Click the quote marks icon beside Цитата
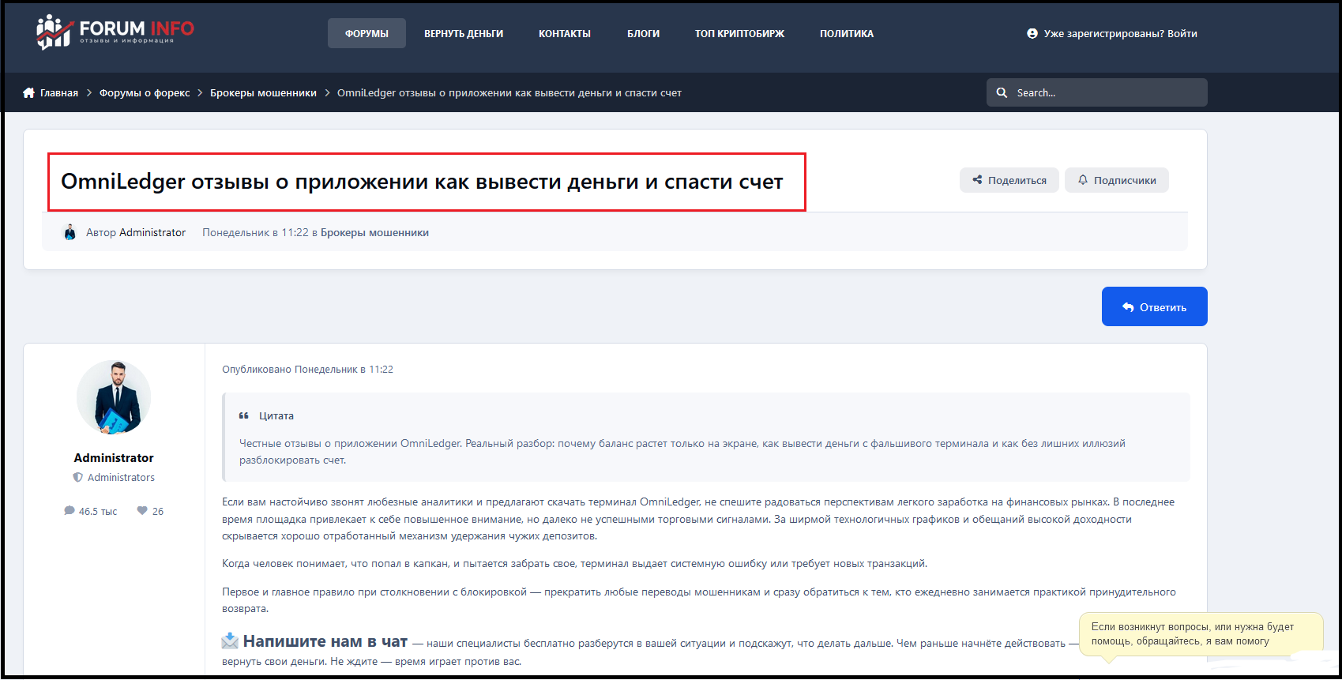The image size is (1342, 680). pos(244,415)
